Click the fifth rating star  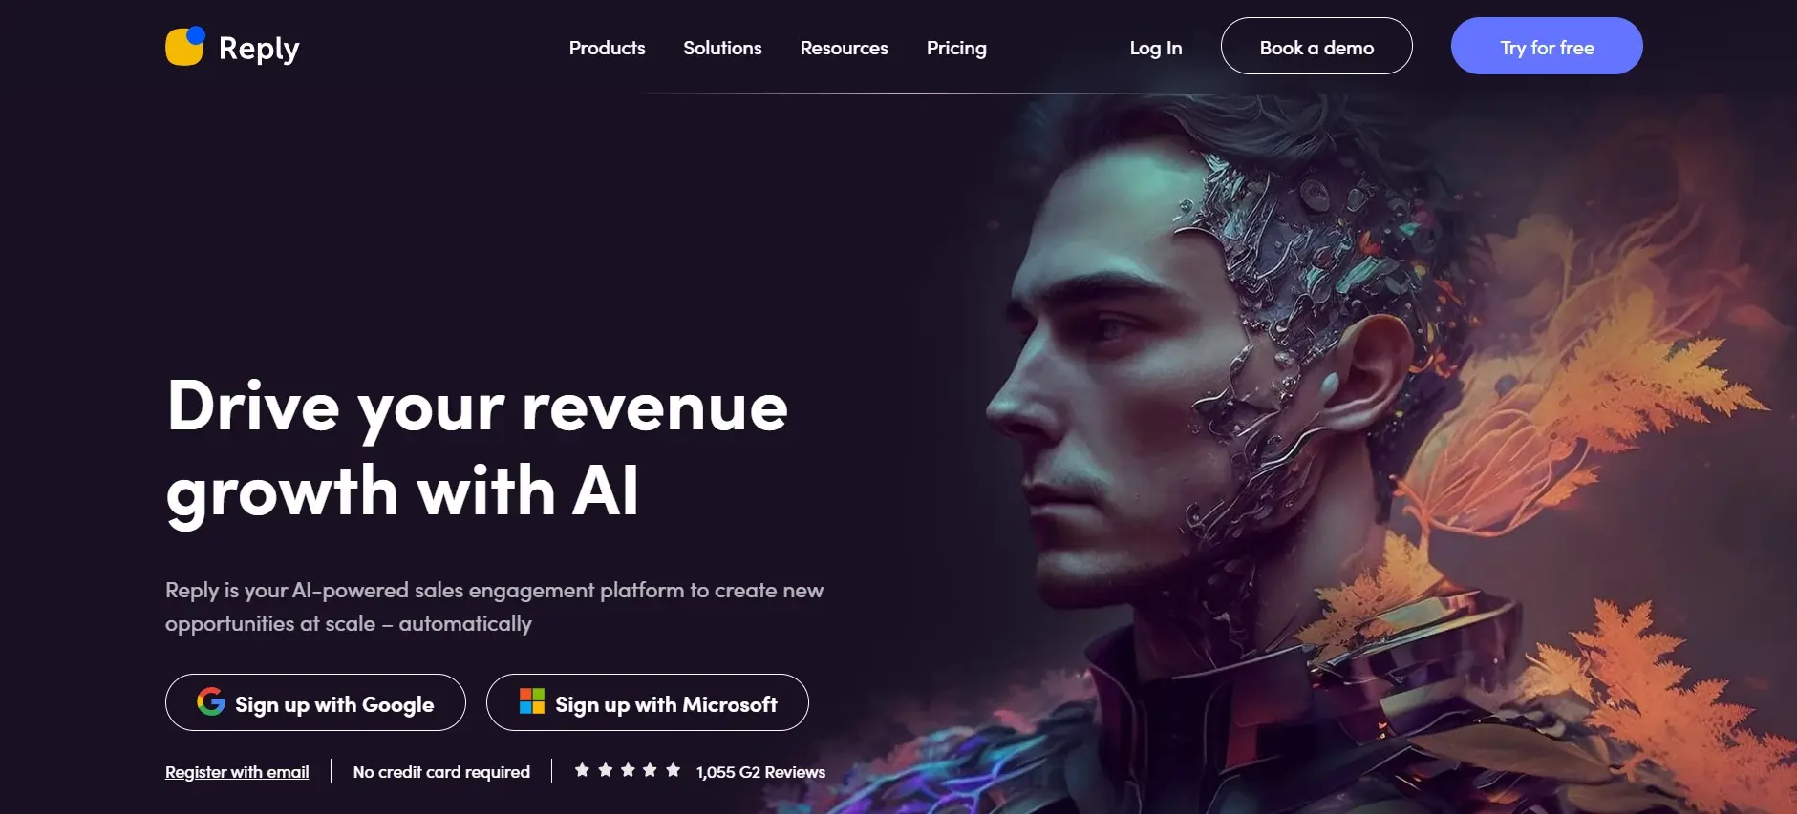[x=674, y=770]
